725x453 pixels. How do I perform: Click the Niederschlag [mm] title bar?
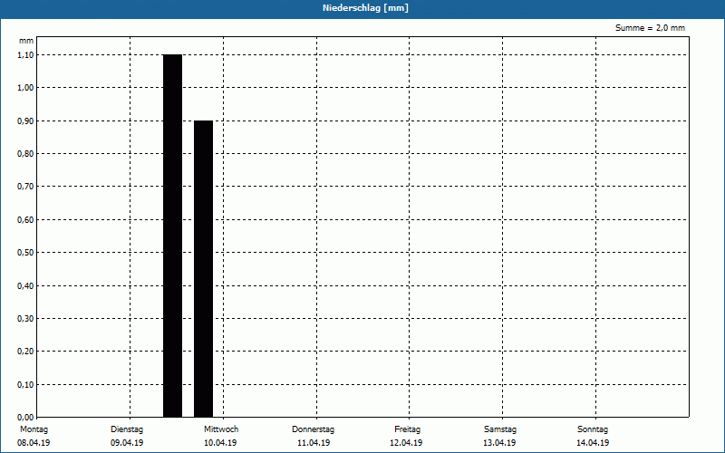pos(362,8)
